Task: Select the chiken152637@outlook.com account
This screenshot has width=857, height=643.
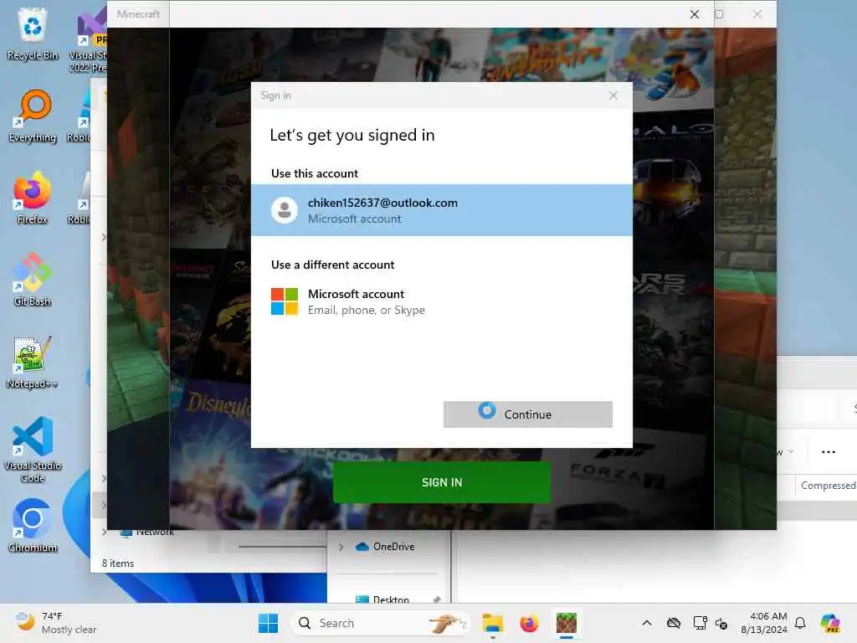Action: point(442,210)
